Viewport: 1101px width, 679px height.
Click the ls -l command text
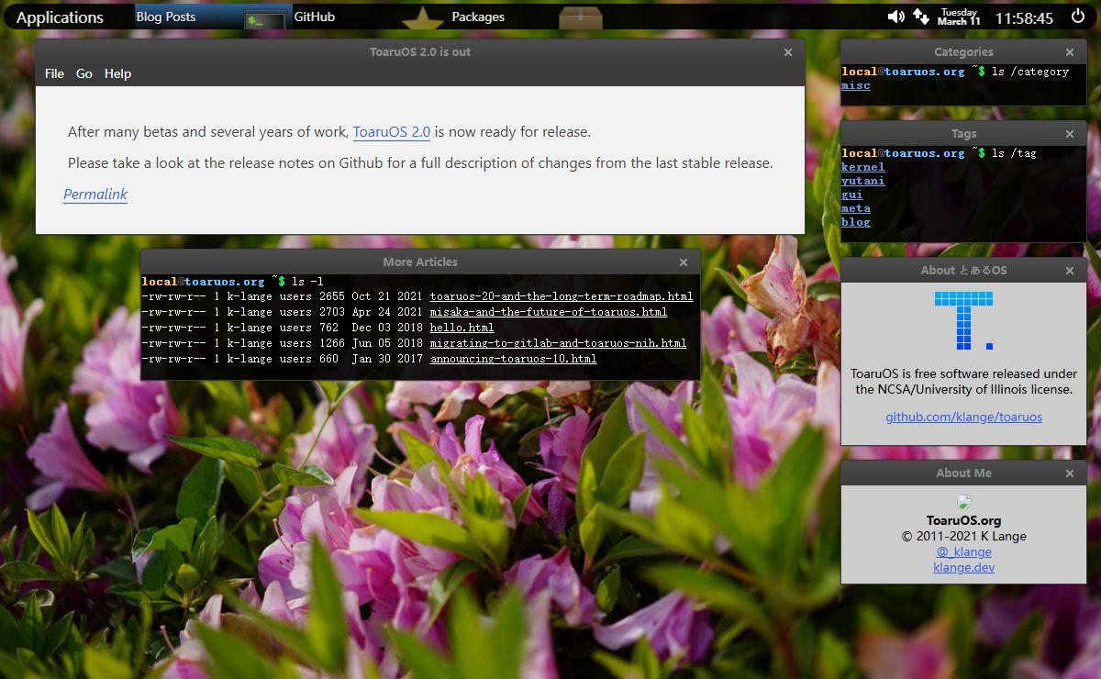(x=307, y=281)
